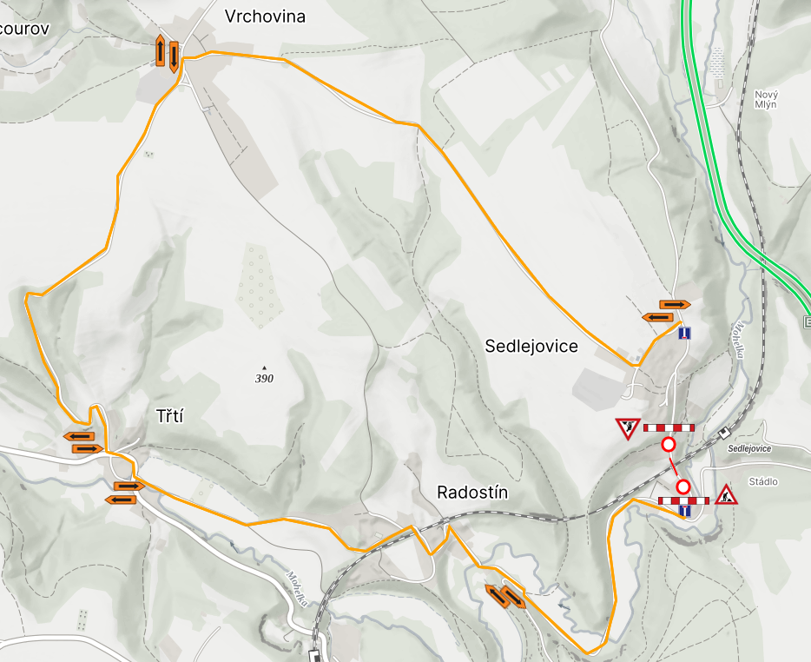Click the Sedlejovice railway station icon
This screenshot has width=811, height=662.
click(x=723, y=432)
